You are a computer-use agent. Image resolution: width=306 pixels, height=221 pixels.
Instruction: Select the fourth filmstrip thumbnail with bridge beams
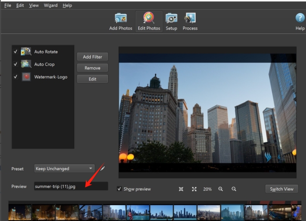(90, 213)
